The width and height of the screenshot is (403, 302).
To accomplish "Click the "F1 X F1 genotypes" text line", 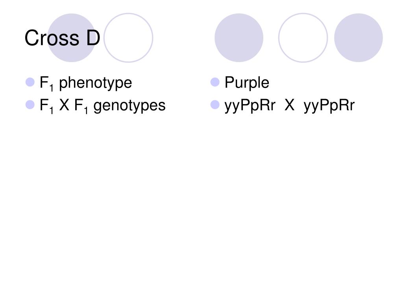I will (x=103, y=106).
